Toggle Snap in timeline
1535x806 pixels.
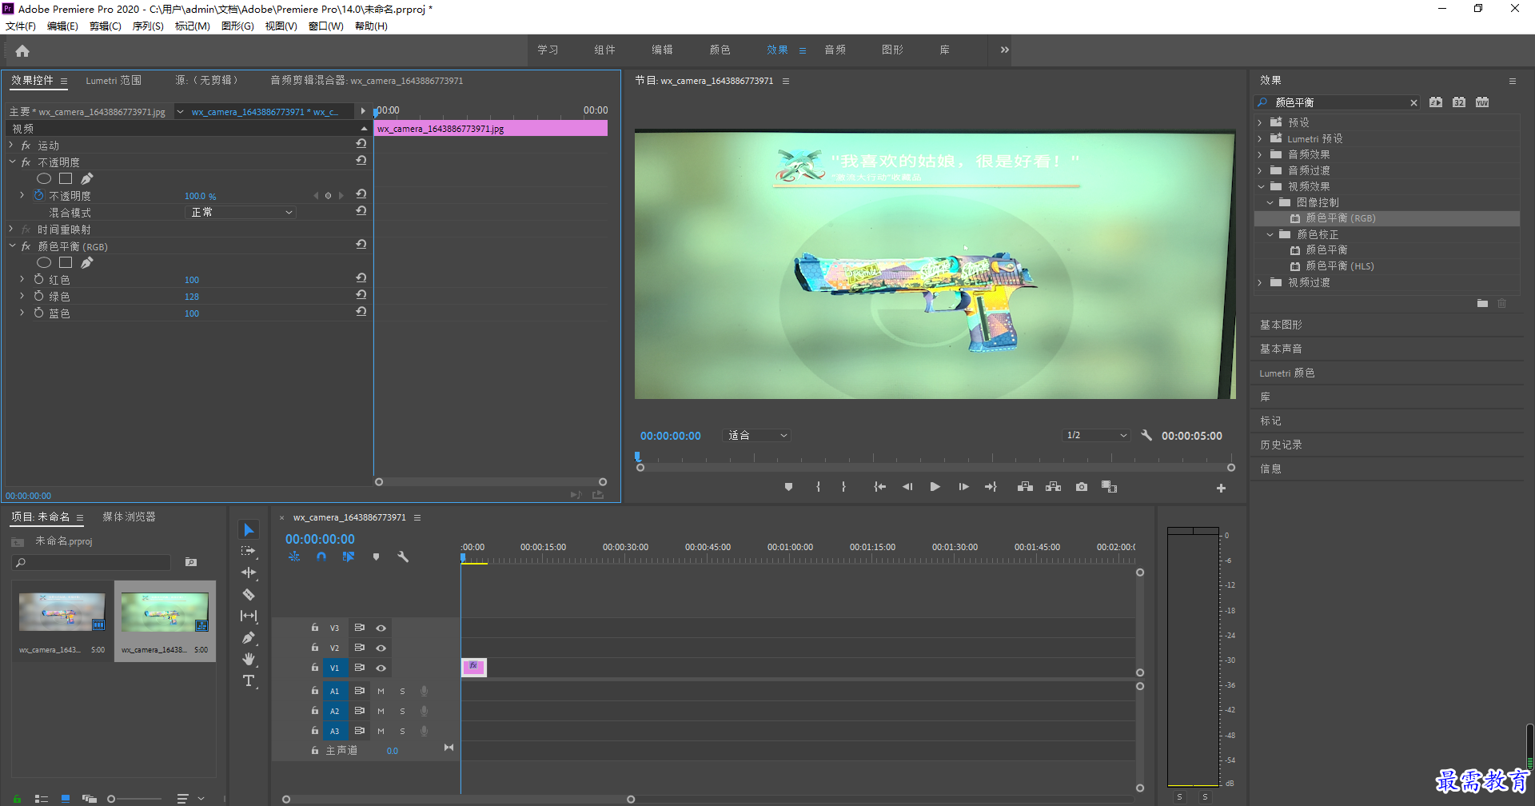[x=321, y=557]
